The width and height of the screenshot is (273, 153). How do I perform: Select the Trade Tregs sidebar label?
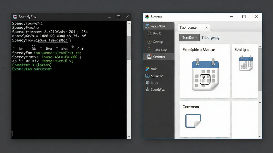coord(160,50)
